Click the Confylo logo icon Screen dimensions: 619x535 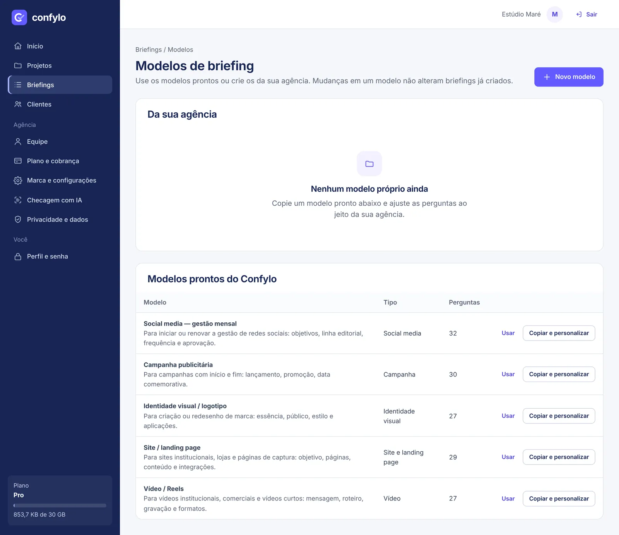19,17
